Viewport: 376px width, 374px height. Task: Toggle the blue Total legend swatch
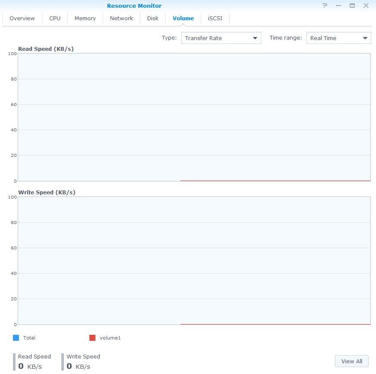(16, 338)
